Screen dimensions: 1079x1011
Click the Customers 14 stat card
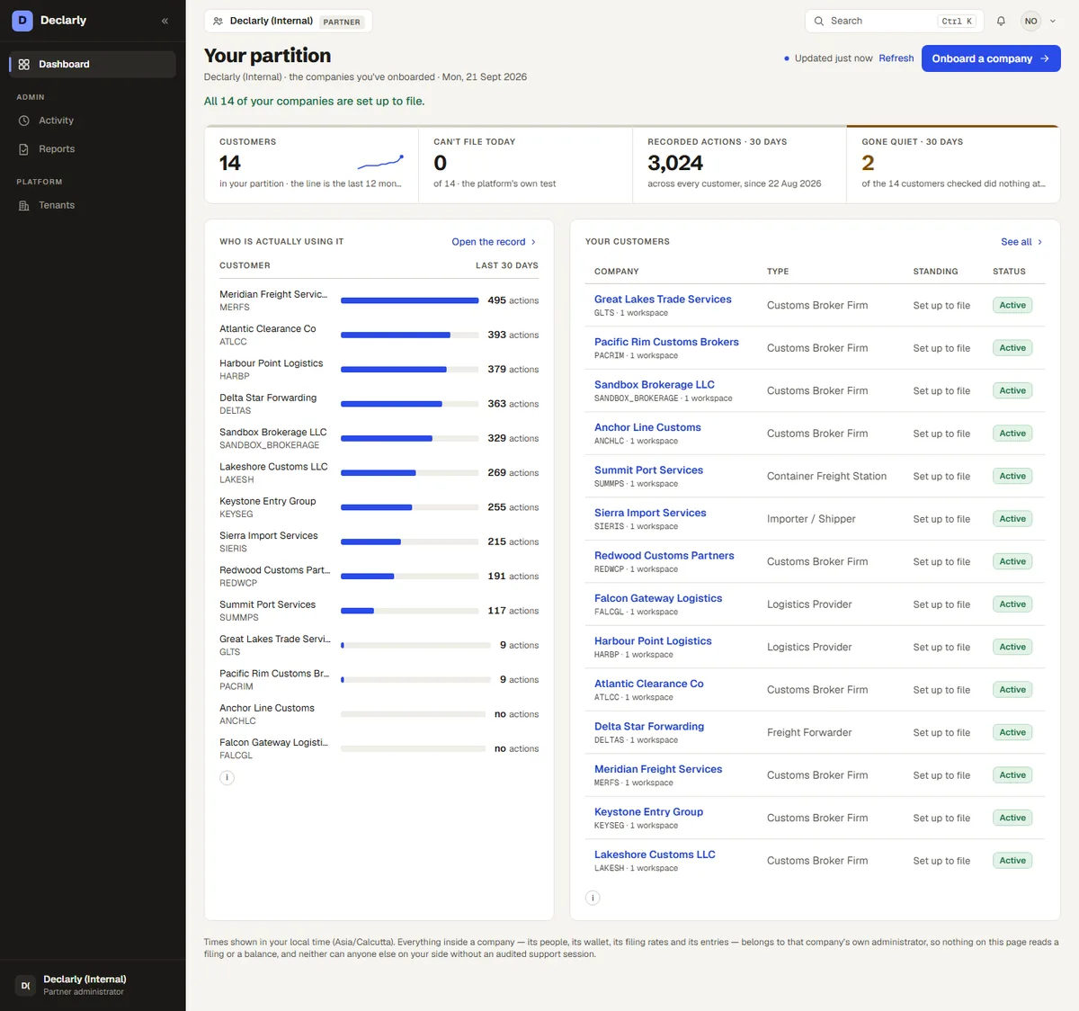click(x=311, y=165)
